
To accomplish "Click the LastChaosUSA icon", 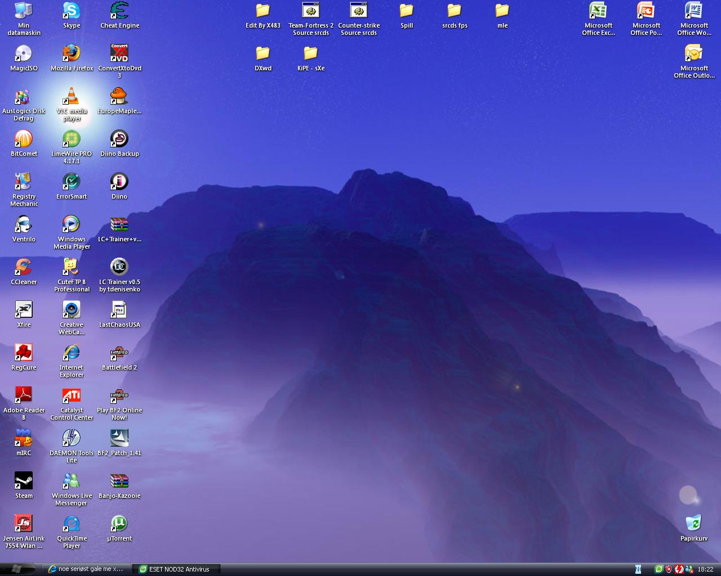I will coord(119,314).
